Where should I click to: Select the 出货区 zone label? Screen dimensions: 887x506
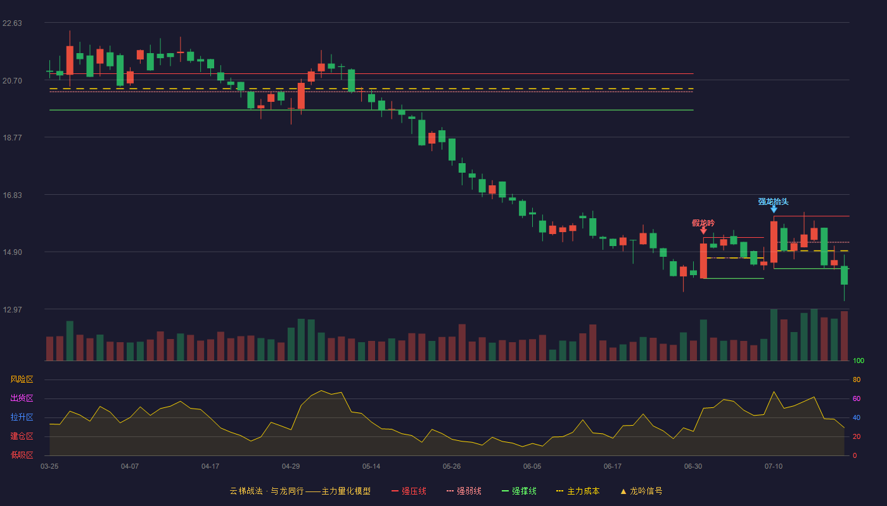click(22, 398)
